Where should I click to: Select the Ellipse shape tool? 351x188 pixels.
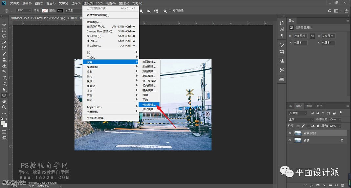4,95
